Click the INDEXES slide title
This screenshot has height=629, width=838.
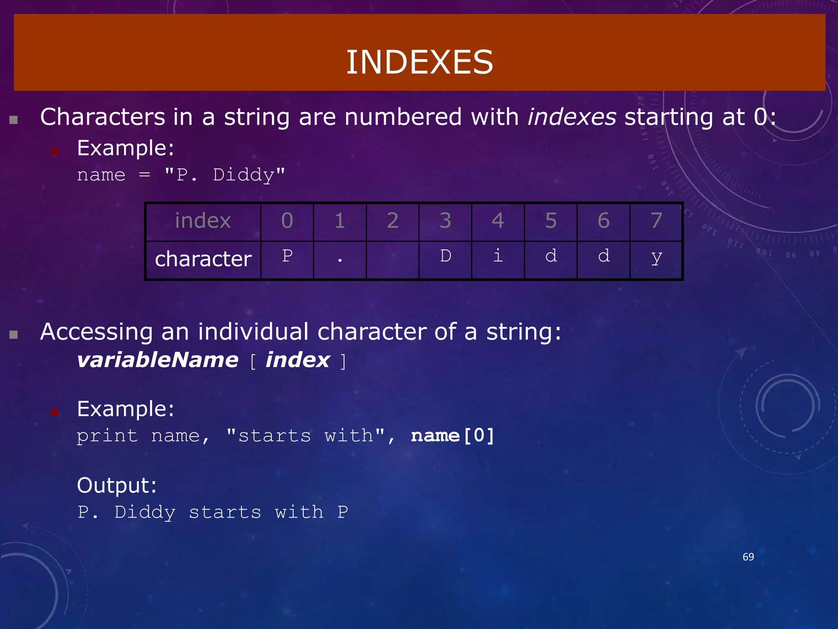click(419, 62)
